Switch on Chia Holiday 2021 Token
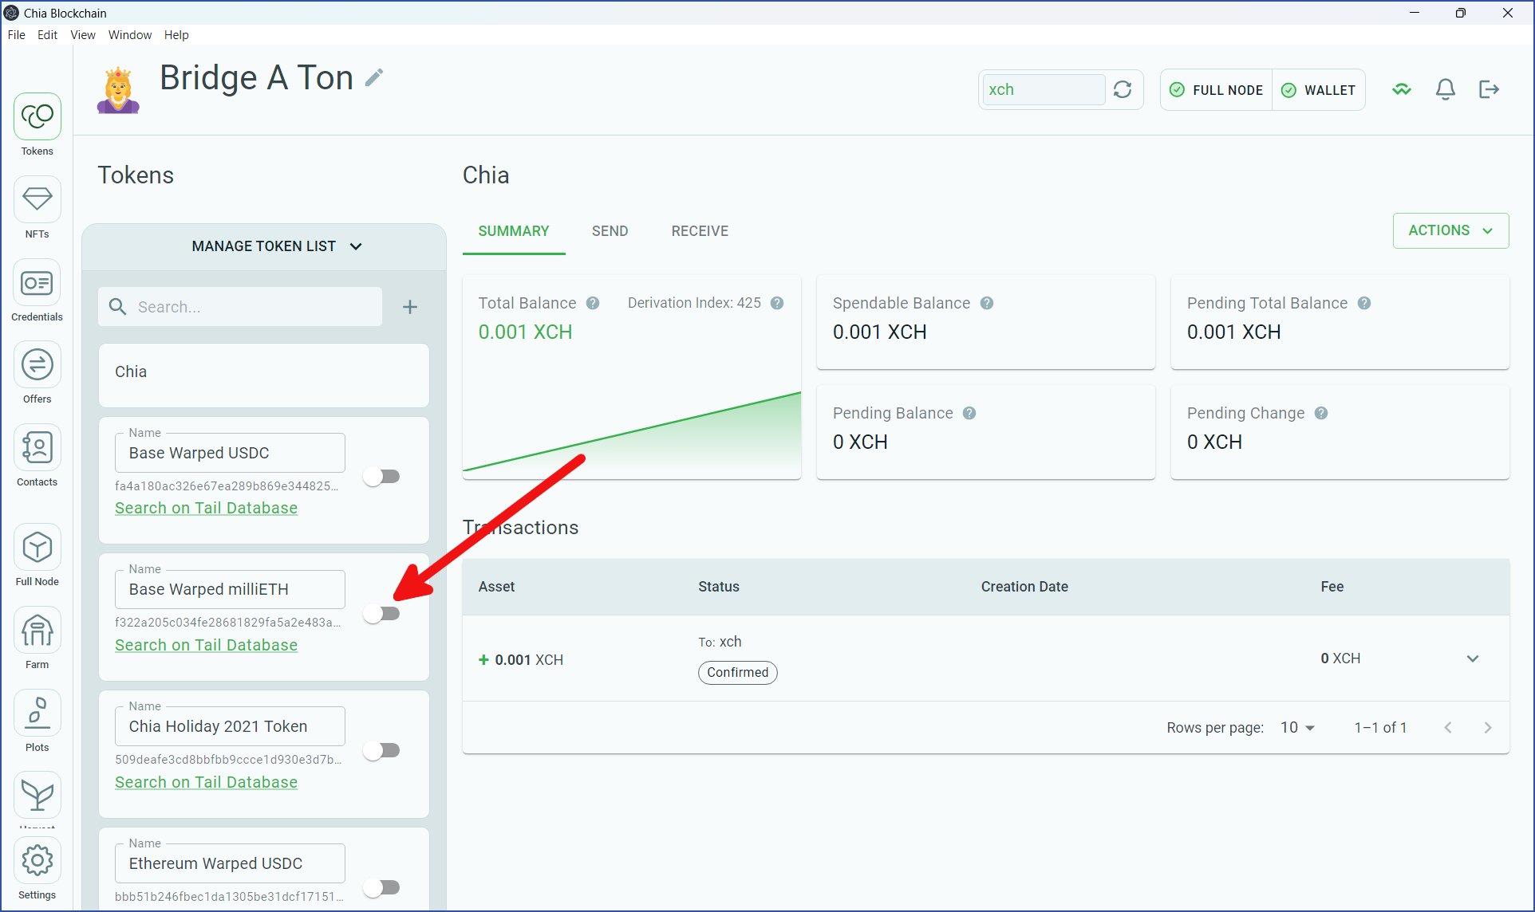This screenshot has width=1535, height=912. coord(381,750)
